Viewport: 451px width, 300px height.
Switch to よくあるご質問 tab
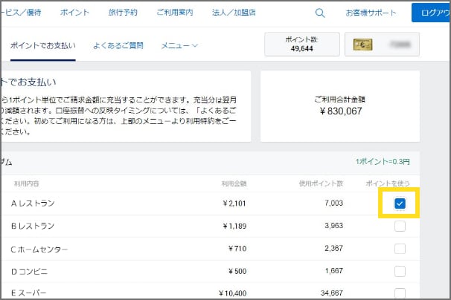pos(118,45)
